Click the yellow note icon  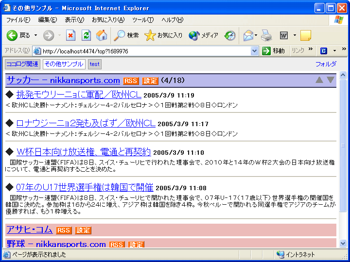pyautogui.click(x=306, y=35)
